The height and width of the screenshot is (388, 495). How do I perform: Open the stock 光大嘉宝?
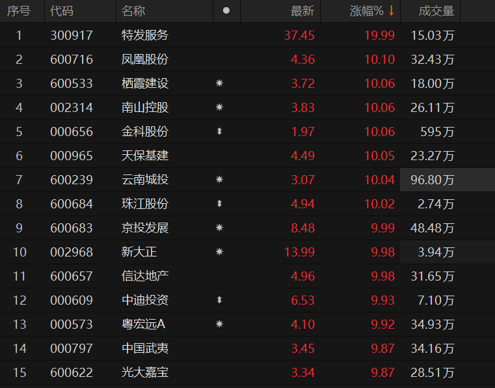pos(145,372)
